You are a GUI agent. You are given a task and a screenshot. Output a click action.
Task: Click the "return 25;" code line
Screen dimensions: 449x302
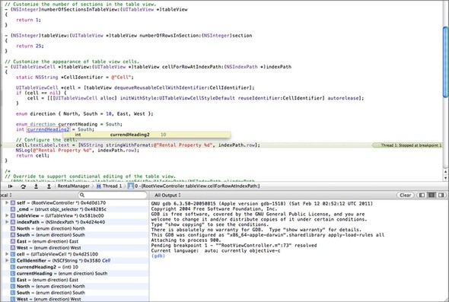coord(30,46)
